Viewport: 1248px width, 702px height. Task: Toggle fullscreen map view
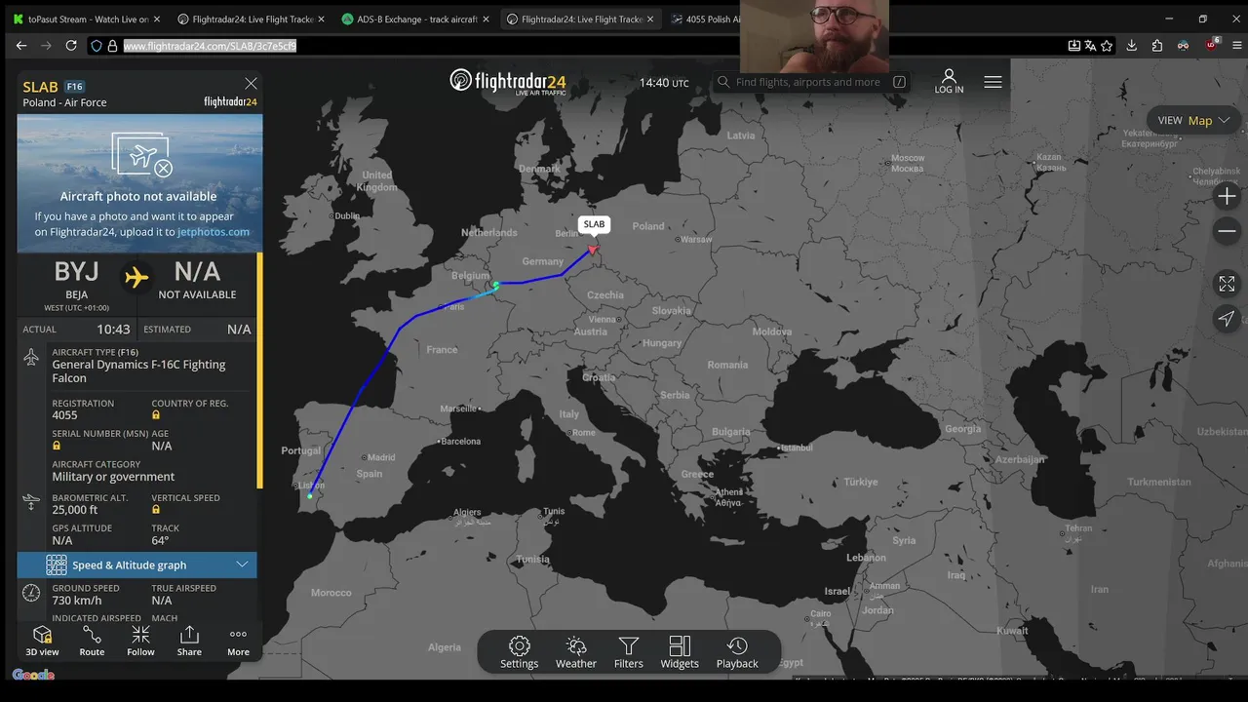pos(1227,284)
